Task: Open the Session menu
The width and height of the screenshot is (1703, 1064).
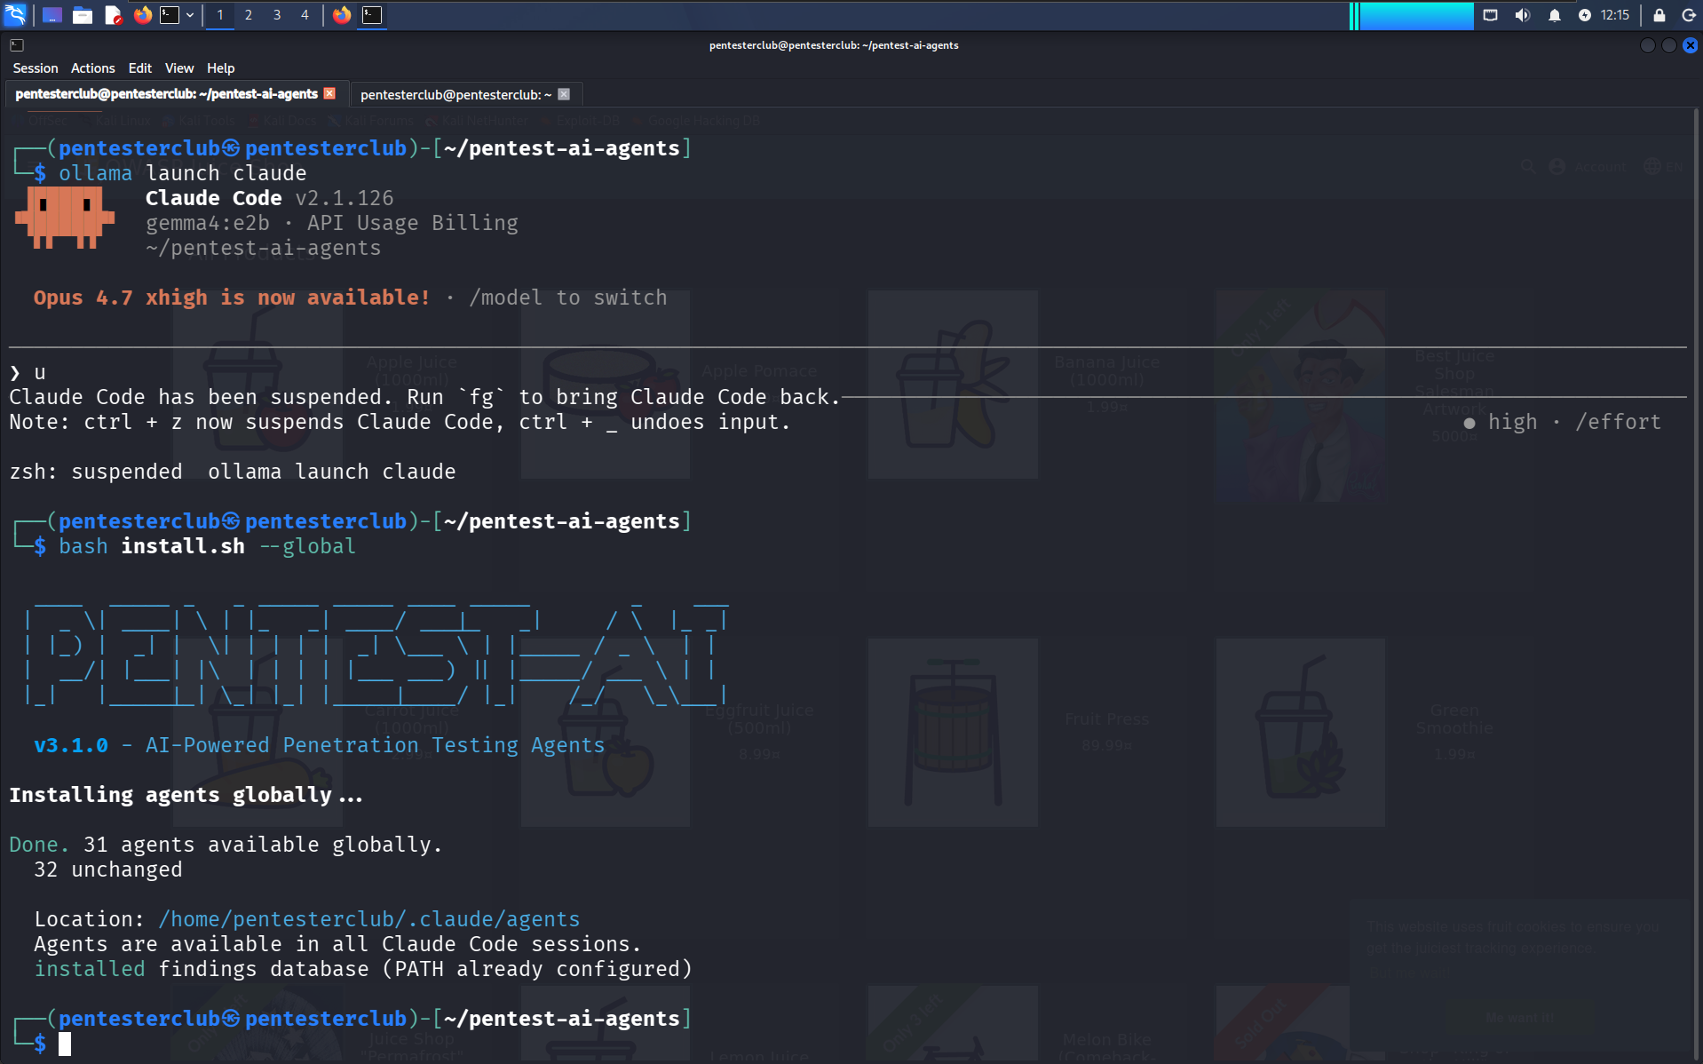Action: pos(36,68)
